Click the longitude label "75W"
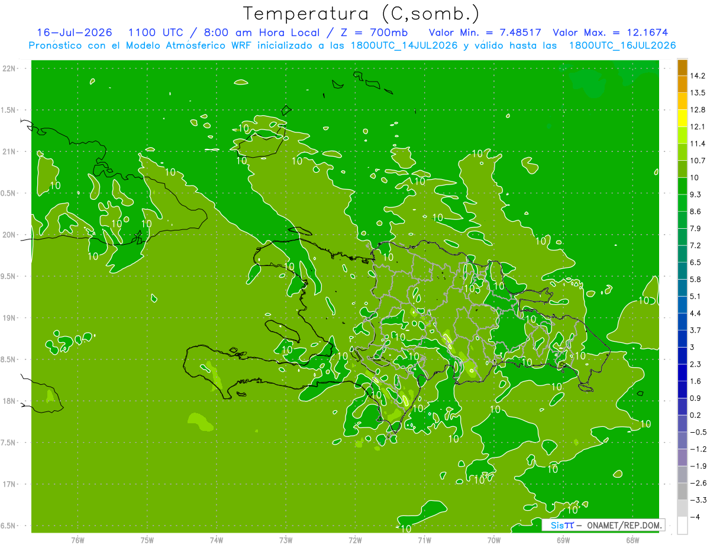Viewport: 710px width, 548px height. coord(147,540)
